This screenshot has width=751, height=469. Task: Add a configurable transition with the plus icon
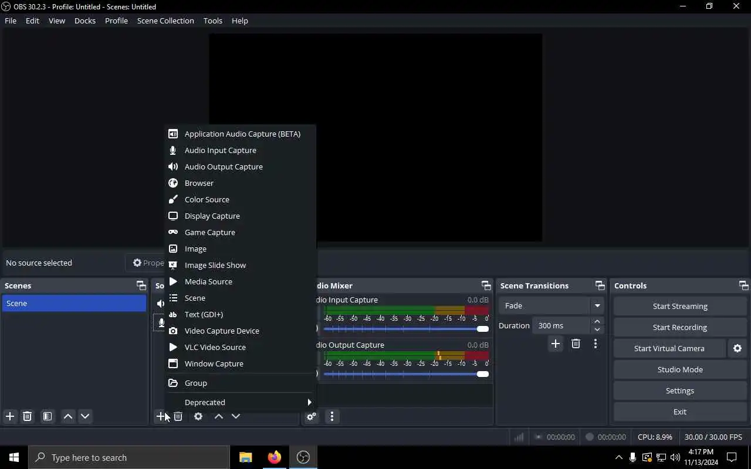click(x=556, y=344)
